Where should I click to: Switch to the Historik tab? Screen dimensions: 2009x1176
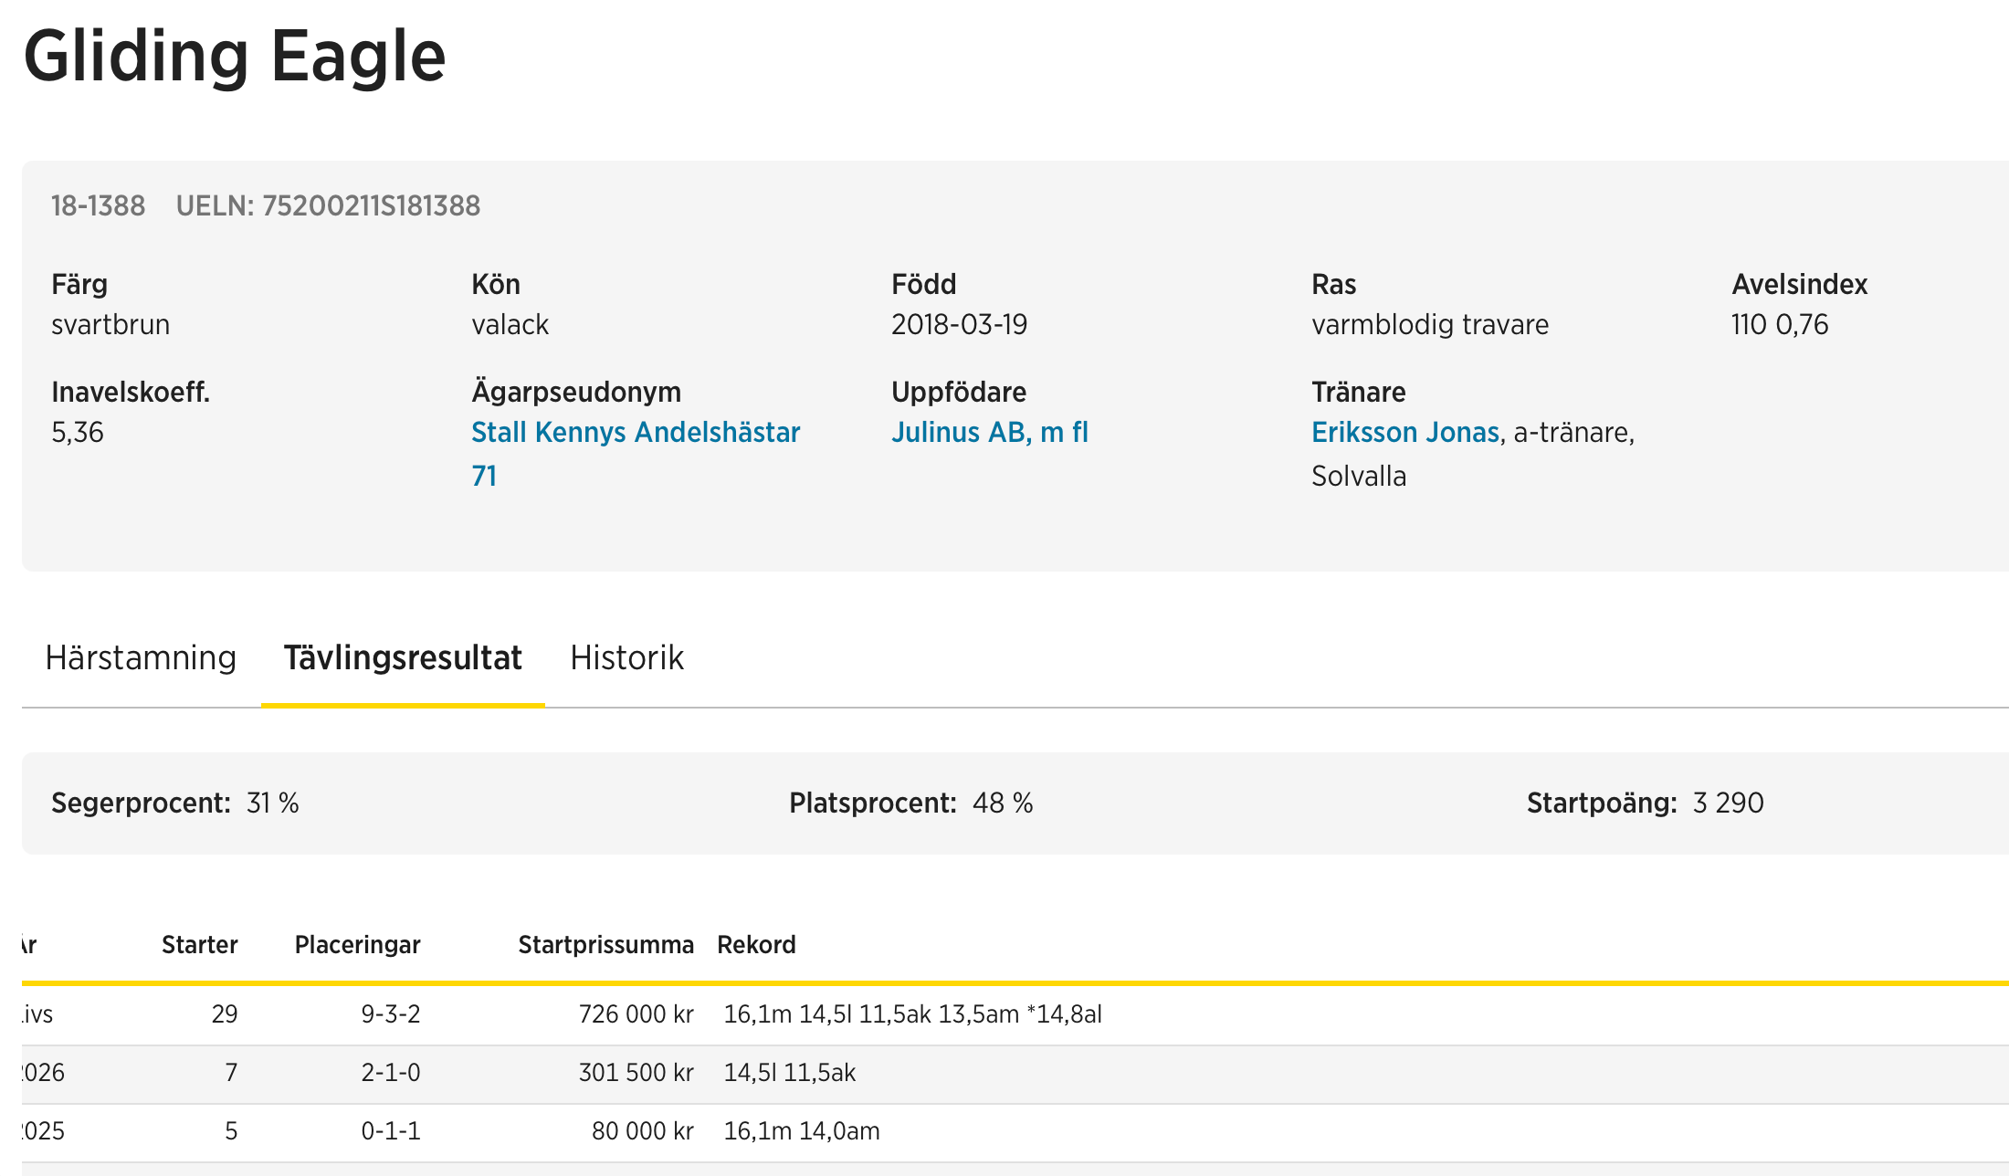626,658
